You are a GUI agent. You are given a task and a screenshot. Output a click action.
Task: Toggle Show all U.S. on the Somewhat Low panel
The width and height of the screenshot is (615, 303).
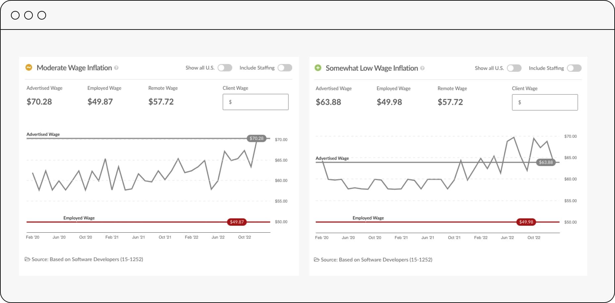pos(515,68)
